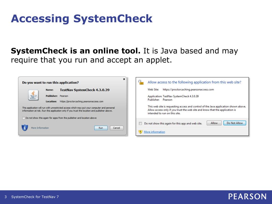Viewport: 272px width, 204px height.
Task: Check 'Do not show this again for this app and web site'
Action: pos(141,123)
